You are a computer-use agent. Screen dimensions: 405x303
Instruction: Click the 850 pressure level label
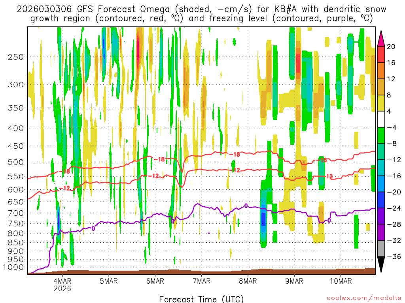pos(16,243)
